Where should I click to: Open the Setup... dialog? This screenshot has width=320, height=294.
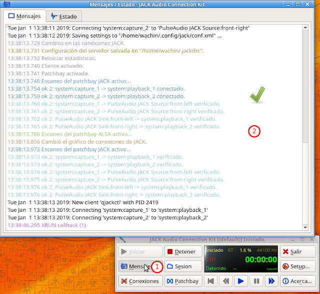click(x=298, y=266)
